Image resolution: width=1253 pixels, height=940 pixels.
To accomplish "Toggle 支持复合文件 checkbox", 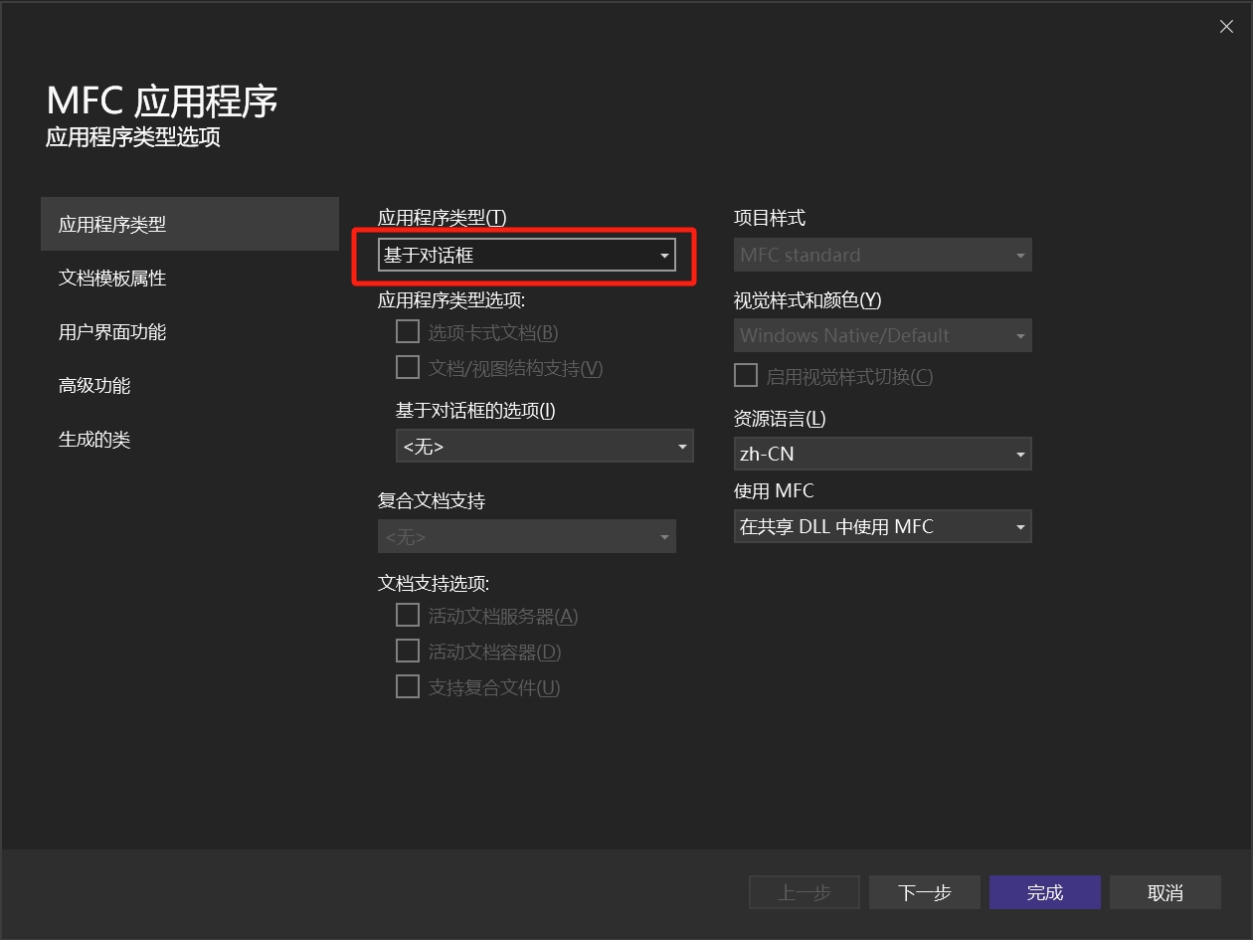I will tap(408, 687).
